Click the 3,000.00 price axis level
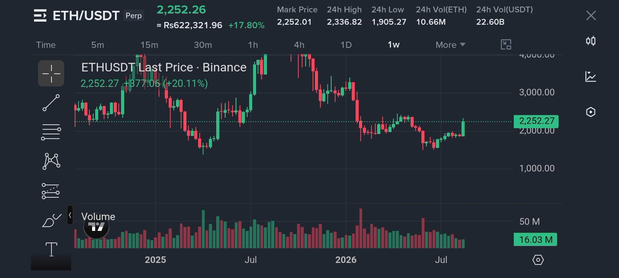This screenshot has height=278, width=619. click(x=537, y=92)
